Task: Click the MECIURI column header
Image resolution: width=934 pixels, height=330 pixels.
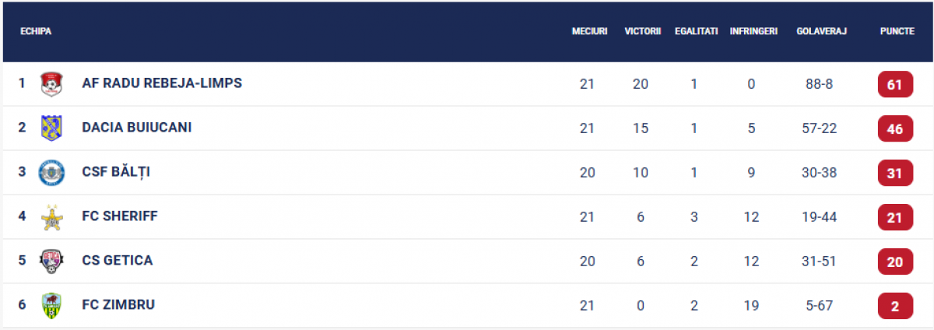Action: pyautogui.click(x=589, y=31)
